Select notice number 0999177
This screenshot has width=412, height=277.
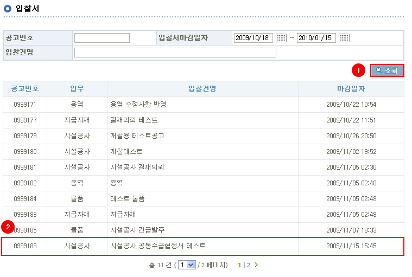point(25,120)
